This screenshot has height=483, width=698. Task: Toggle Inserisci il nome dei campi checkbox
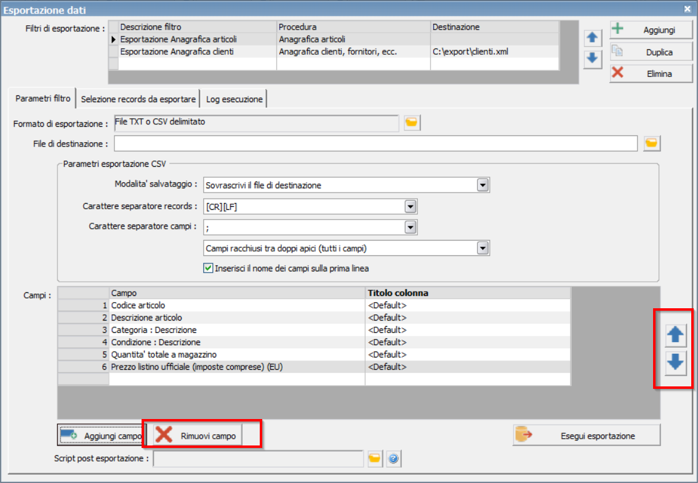click(x=208, y=268)
